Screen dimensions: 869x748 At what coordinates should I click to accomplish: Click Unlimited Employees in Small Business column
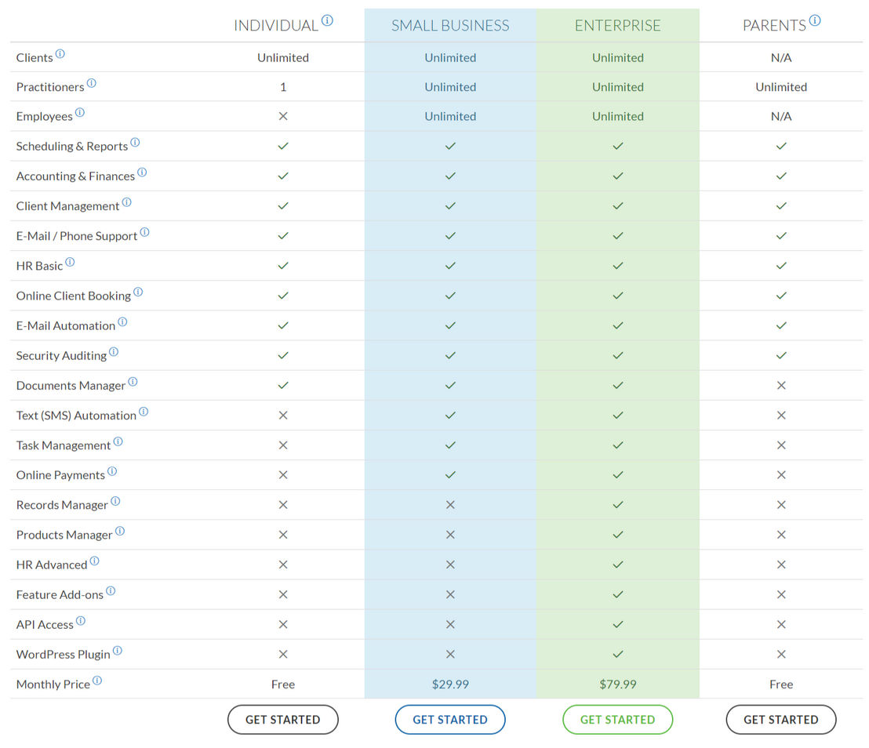click(450, 116)
